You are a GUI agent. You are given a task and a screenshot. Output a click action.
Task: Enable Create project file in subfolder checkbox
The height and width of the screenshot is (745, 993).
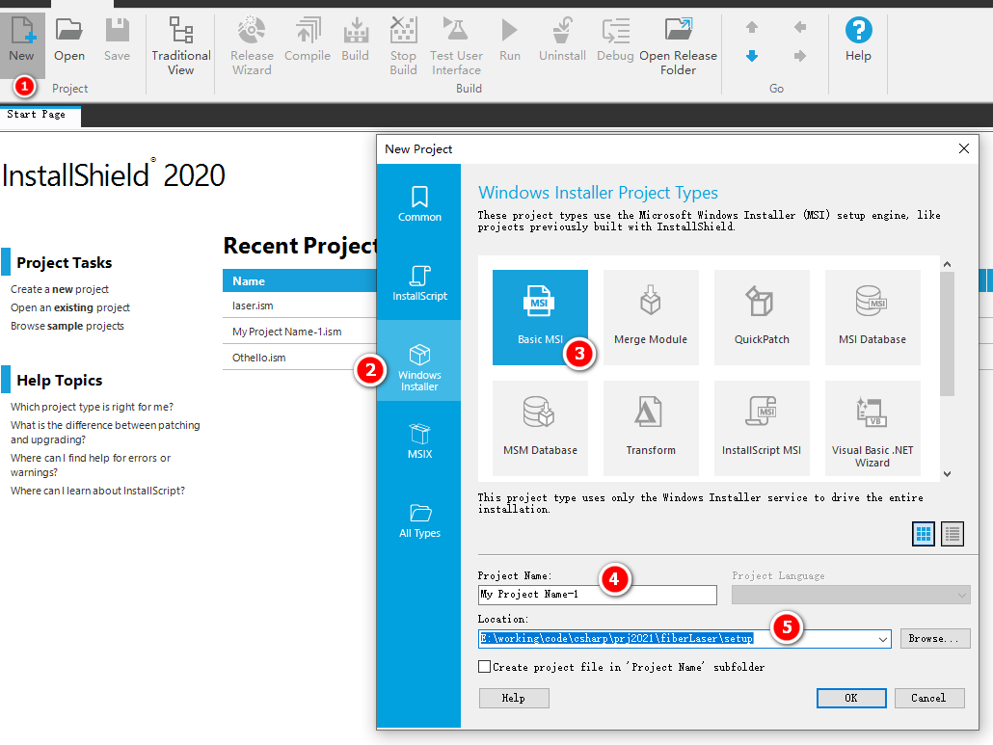pyautogui.click(x=485, y=667)
